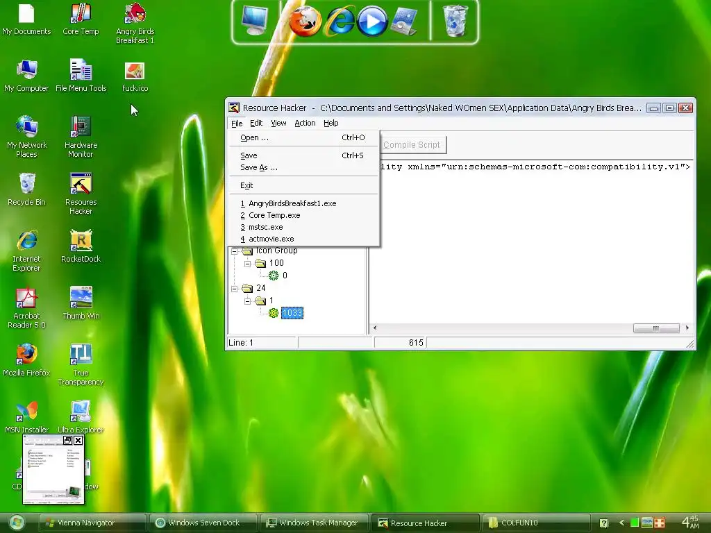Choose Open ... from the File menu
This screenshot has height=533, width=711.
point(303,137)
